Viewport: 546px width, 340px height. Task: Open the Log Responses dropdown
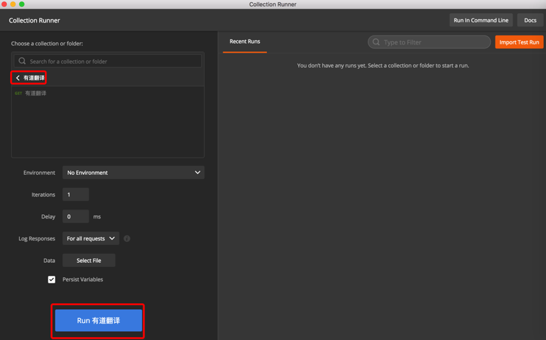point(91,239)
